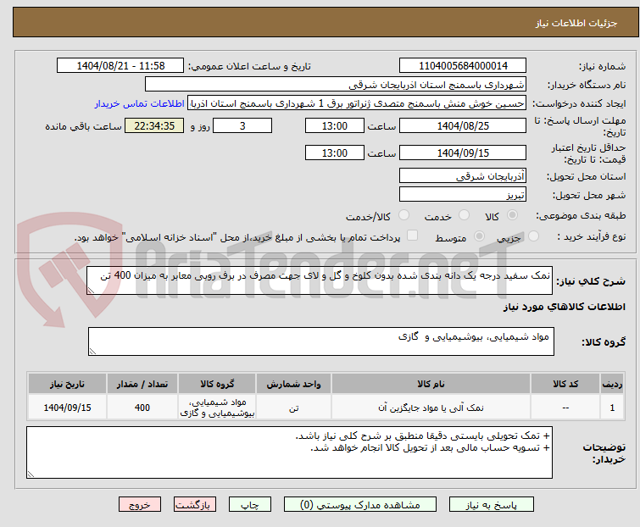Select the خدمت radio button
Image resolution: width=640 pixels, height=527 pixels.
464,215
